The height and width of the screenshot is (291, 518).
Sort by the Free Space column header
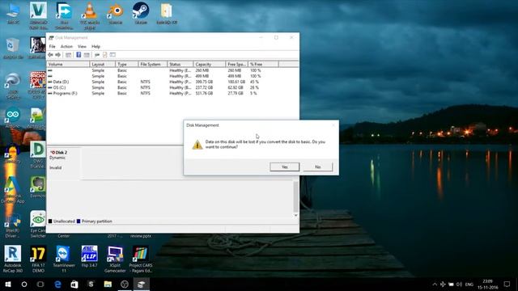(x=236, y=64)
